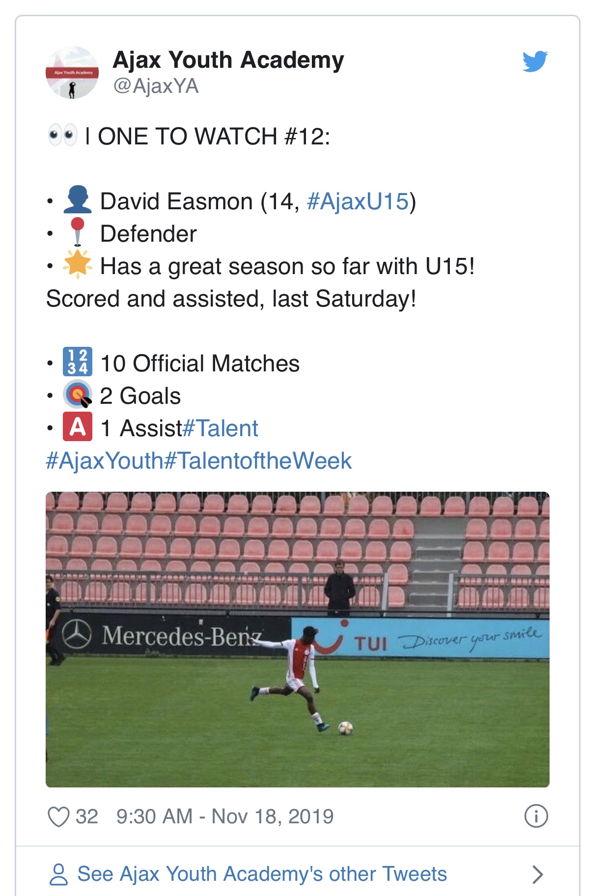This screenshot has width=610, height=896.
Task: Open the #Talent hashtag link
Action: pos(220,428)
